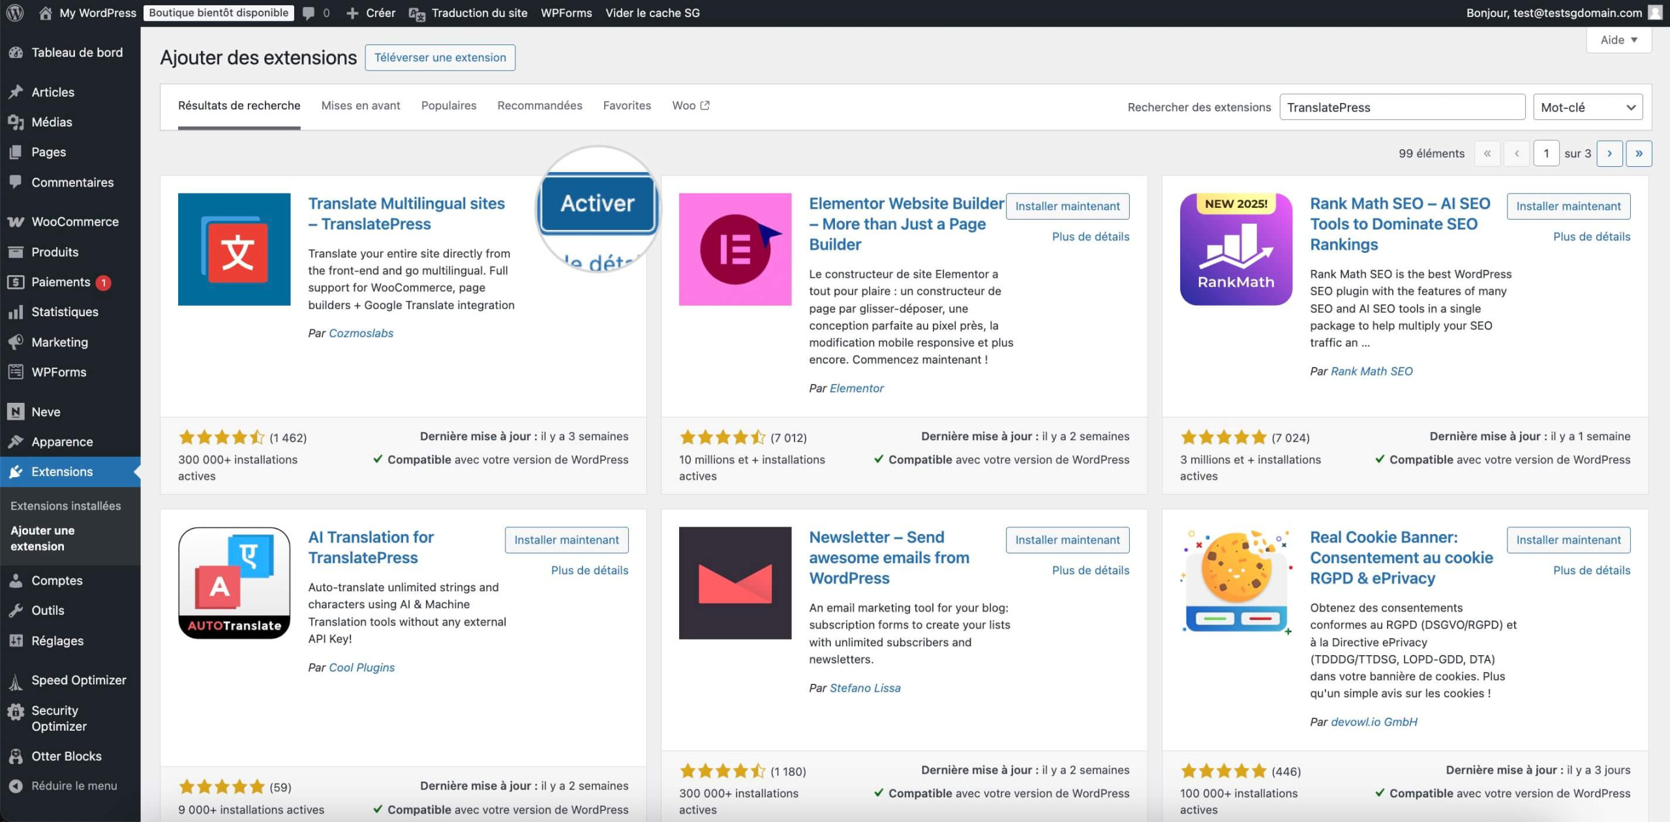Click Vider le cache SG in admin bar
The width and height of the screenshot is (1670, 822).
pyautogui.click(x=652, y=13)
